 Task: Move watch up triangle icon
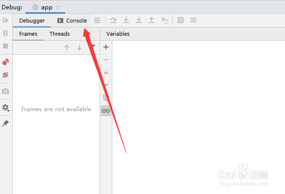pyautogui.click(x=106, y=73)
